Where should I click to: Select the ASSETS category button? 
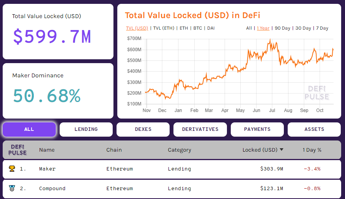coord(314,129)
